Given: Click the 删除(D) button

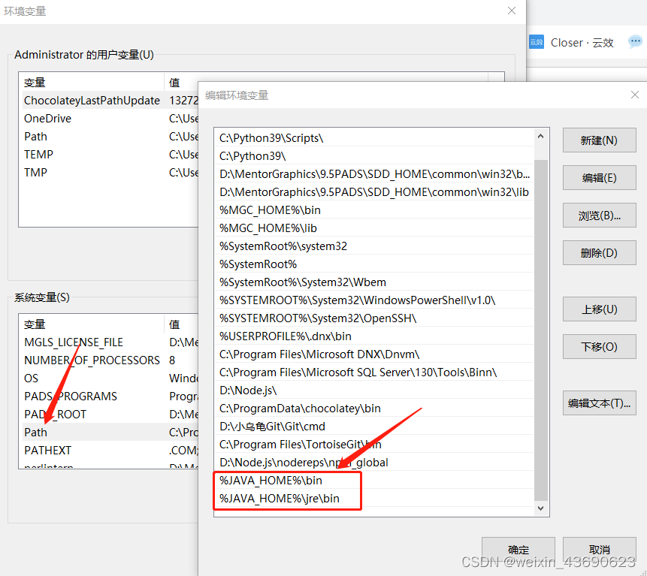Looking at the screenshot, I should 599,253.
